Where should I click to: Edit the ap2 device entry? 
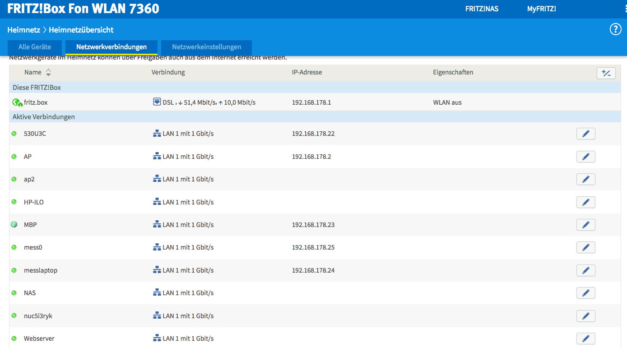(585, 179)
